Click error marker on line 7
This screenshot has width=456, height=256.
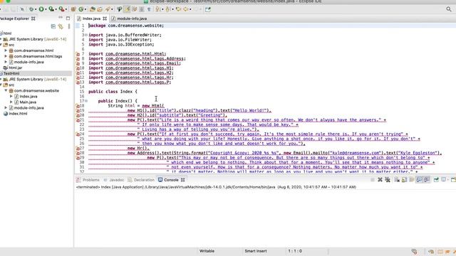coord(78,54)
